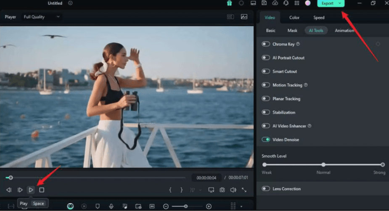
Task: Set the mark in point with left brace icon
Action: [170, 190]
